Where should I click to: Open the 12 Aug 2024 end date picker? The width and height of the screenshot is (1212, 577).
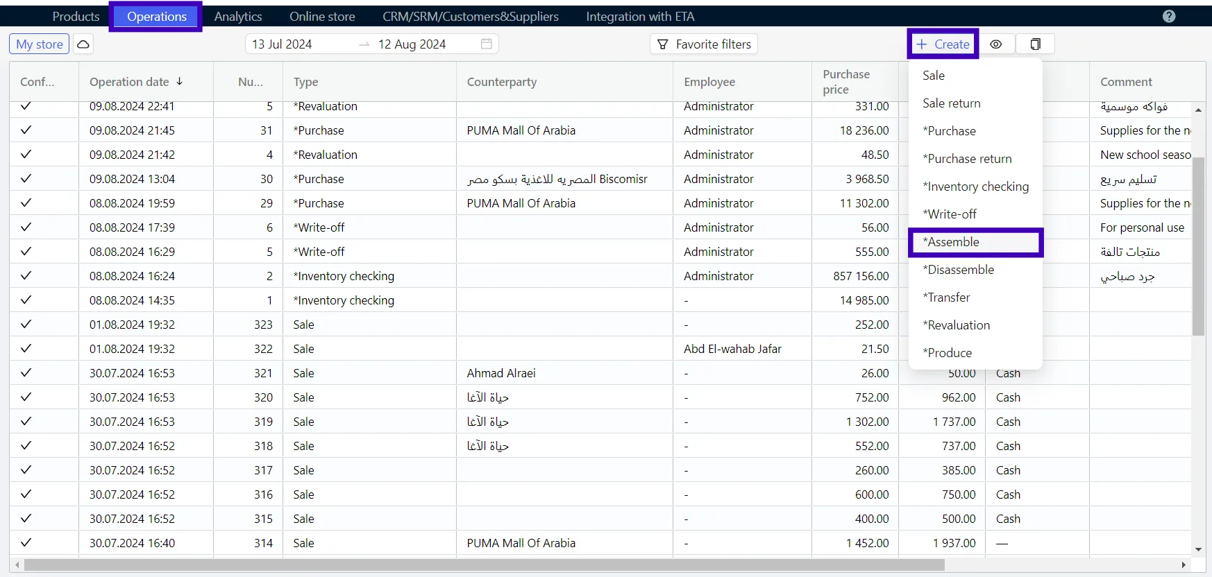[412, 44]
